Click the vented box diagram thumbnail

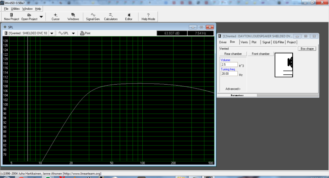point(284,65)
